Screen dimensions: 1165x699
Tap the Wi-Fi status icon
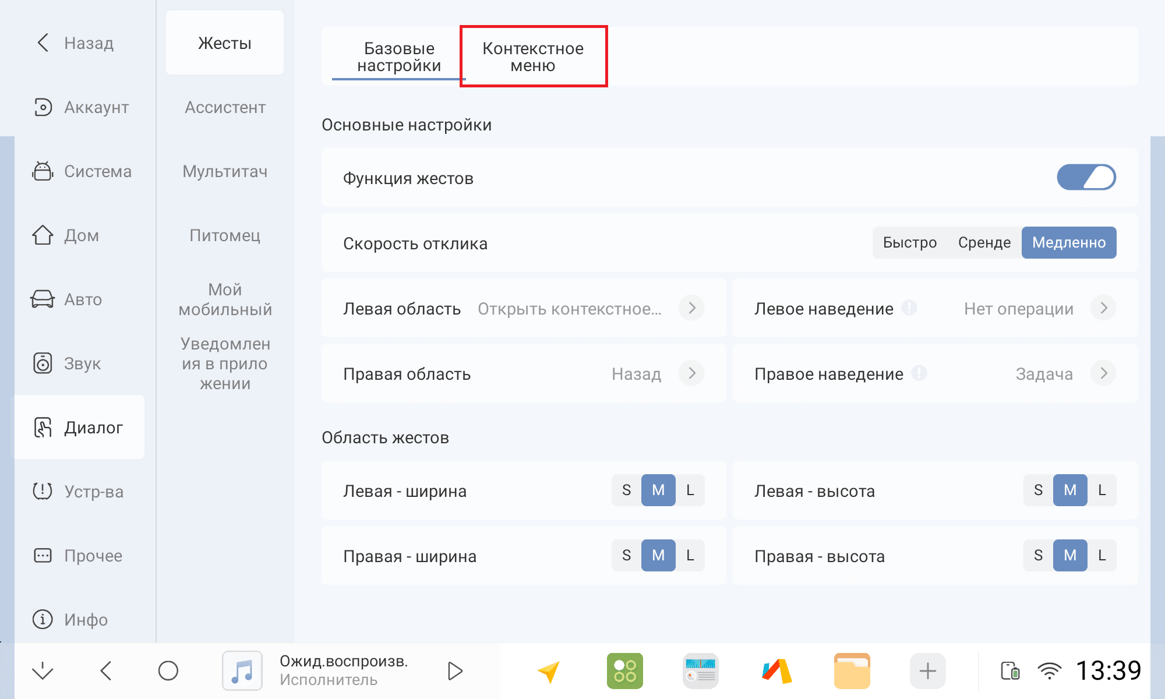coord(1049,671)
